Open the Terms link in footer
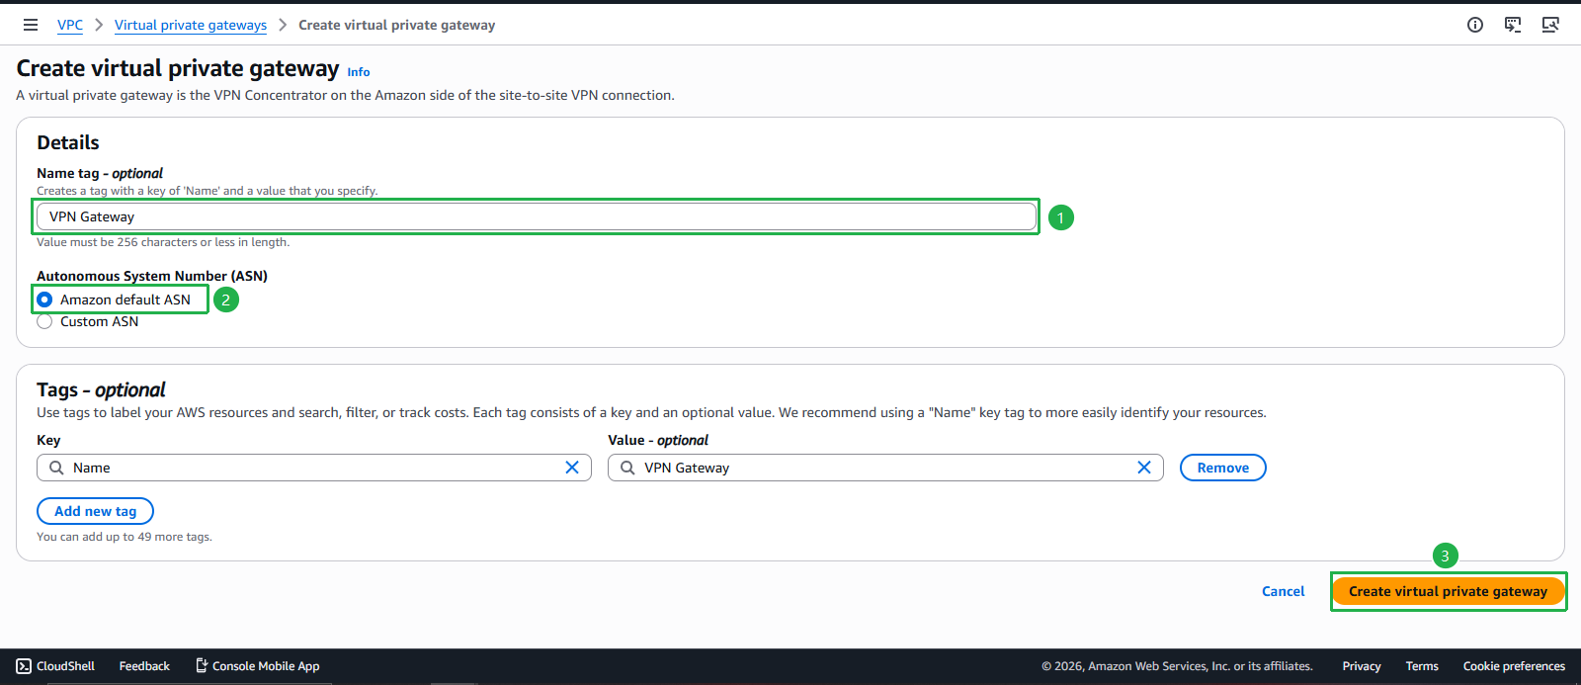 coord(1422,666)
